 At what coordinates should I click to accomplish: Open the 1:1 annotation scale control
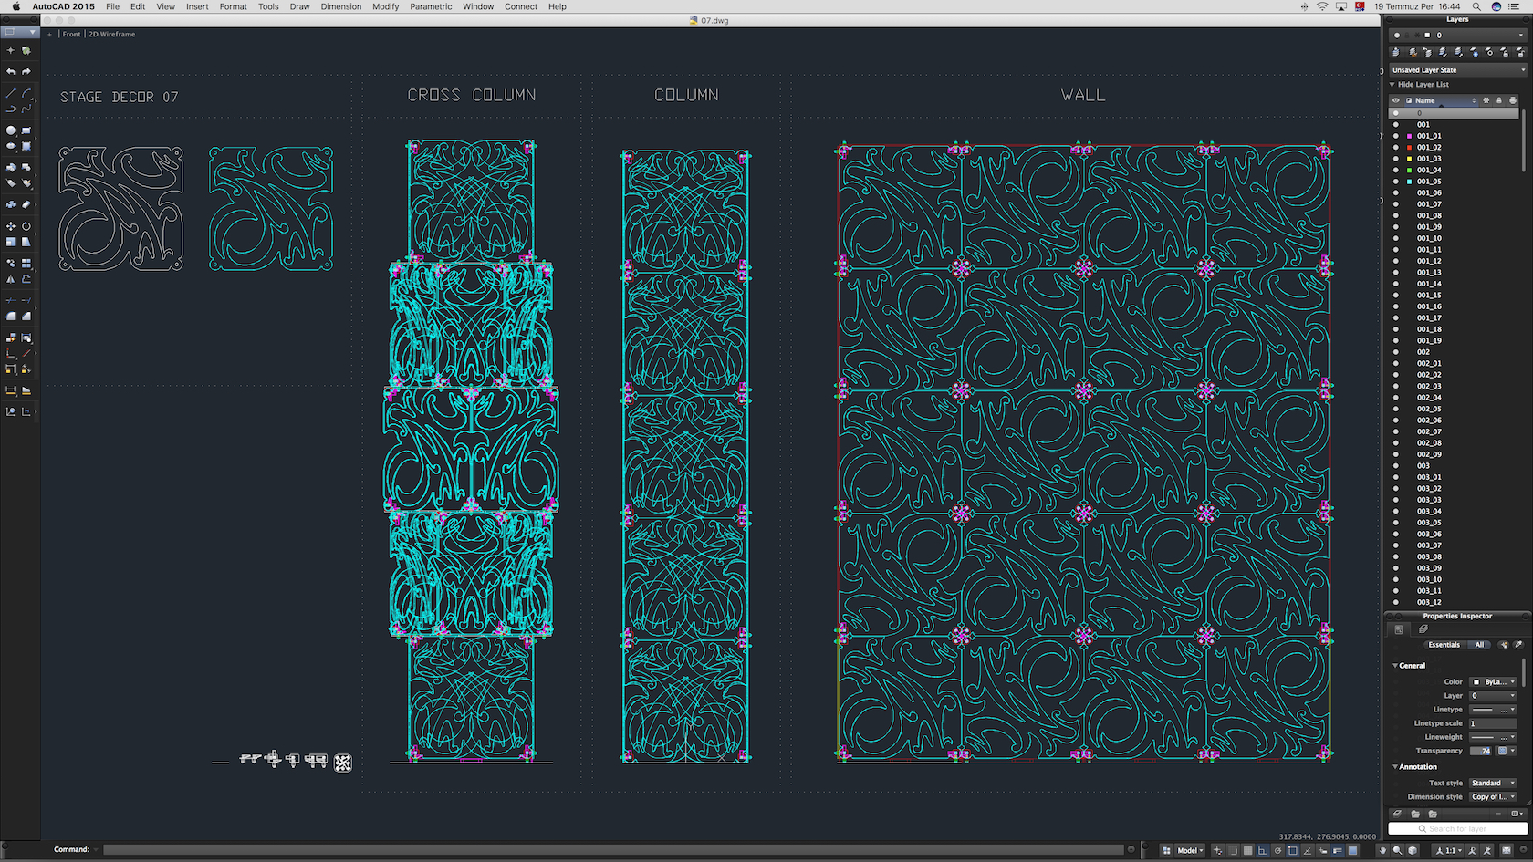point(1450,850)
